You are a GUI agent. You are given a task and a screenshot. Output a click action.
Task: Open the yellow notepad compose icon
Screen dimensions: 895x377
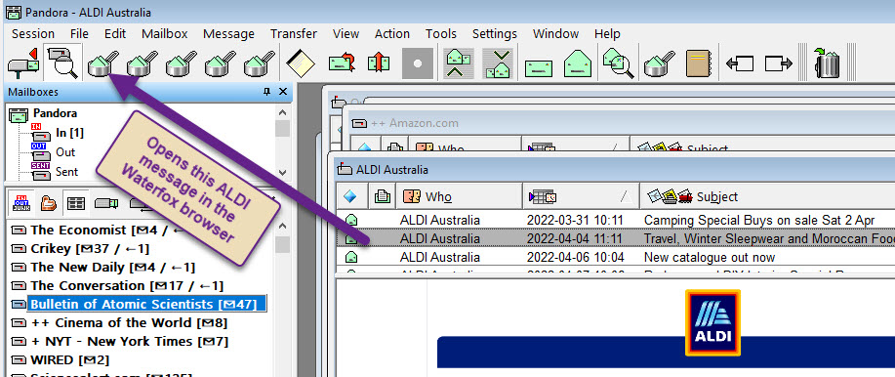pos(298,63)
